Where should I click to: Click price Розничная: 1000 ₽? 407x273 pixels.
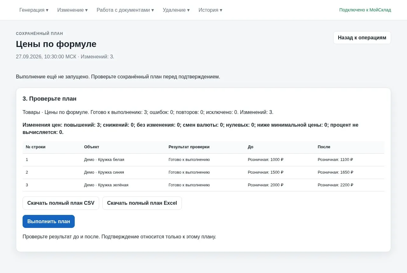(266, 160)
